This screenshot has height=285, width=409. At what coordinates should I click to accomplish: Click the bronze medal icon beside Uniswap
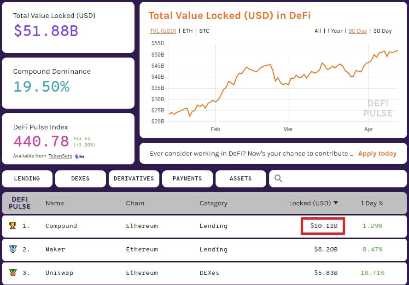click(x=12, y=273)
